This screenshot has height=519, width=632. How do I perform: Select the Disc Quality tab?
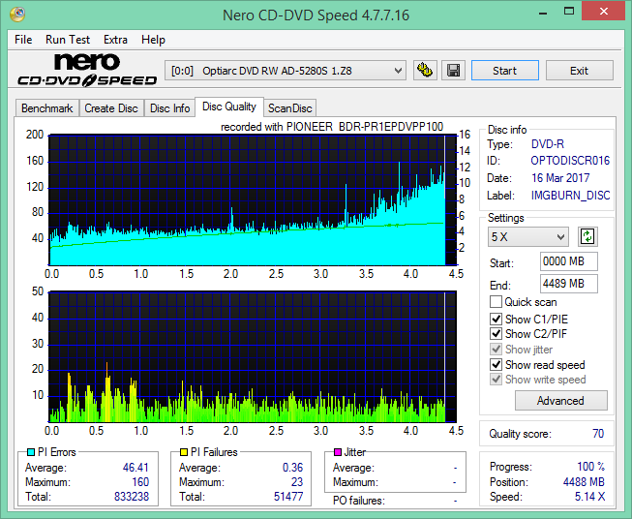coord(229,107)
